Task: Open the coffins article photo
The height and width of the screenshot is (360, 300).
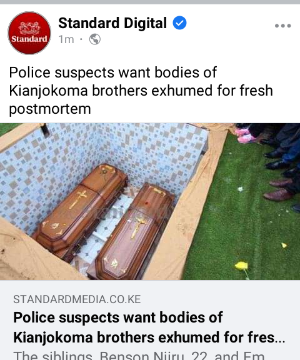Action: pyautogui.click(x=150, y=201)
